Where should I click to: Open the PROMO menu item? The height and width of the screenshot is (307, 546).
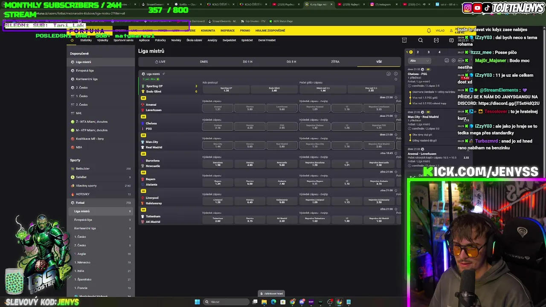(x=245, y=31)
